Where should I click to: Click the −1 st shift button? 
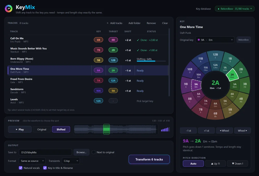pyautogui.click(x=188, y=131)
